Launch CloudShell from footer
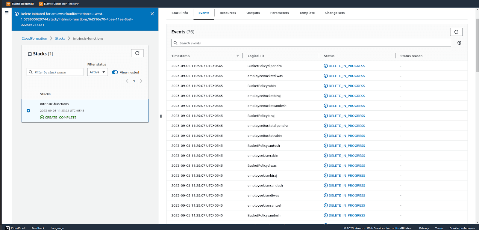 [x=16, y=228]
